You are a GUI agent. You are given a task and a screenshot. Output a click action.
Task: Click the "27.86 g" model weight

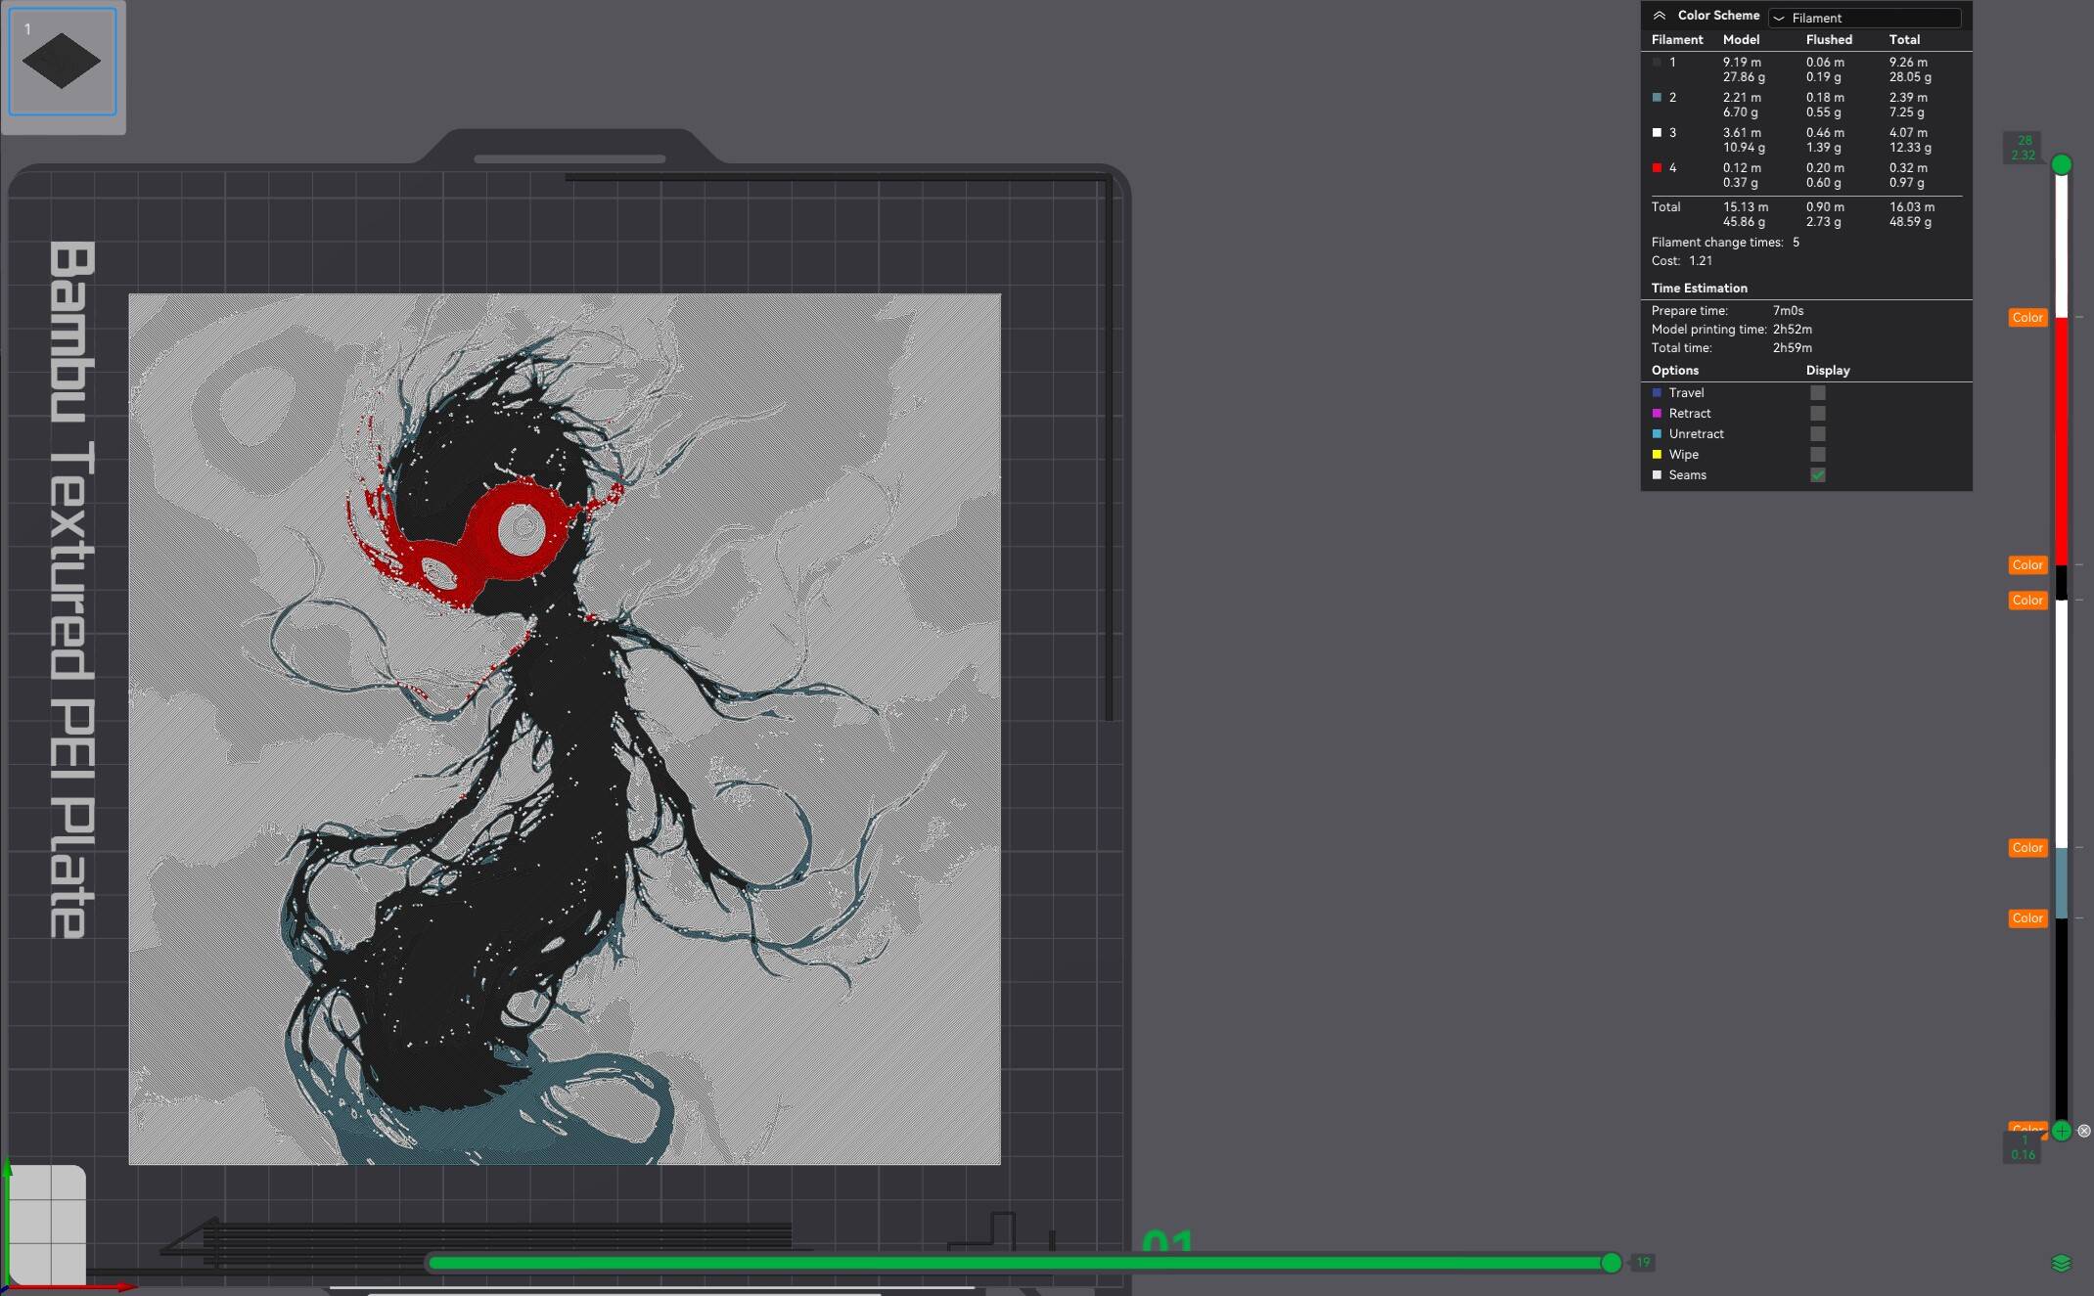1744,77
